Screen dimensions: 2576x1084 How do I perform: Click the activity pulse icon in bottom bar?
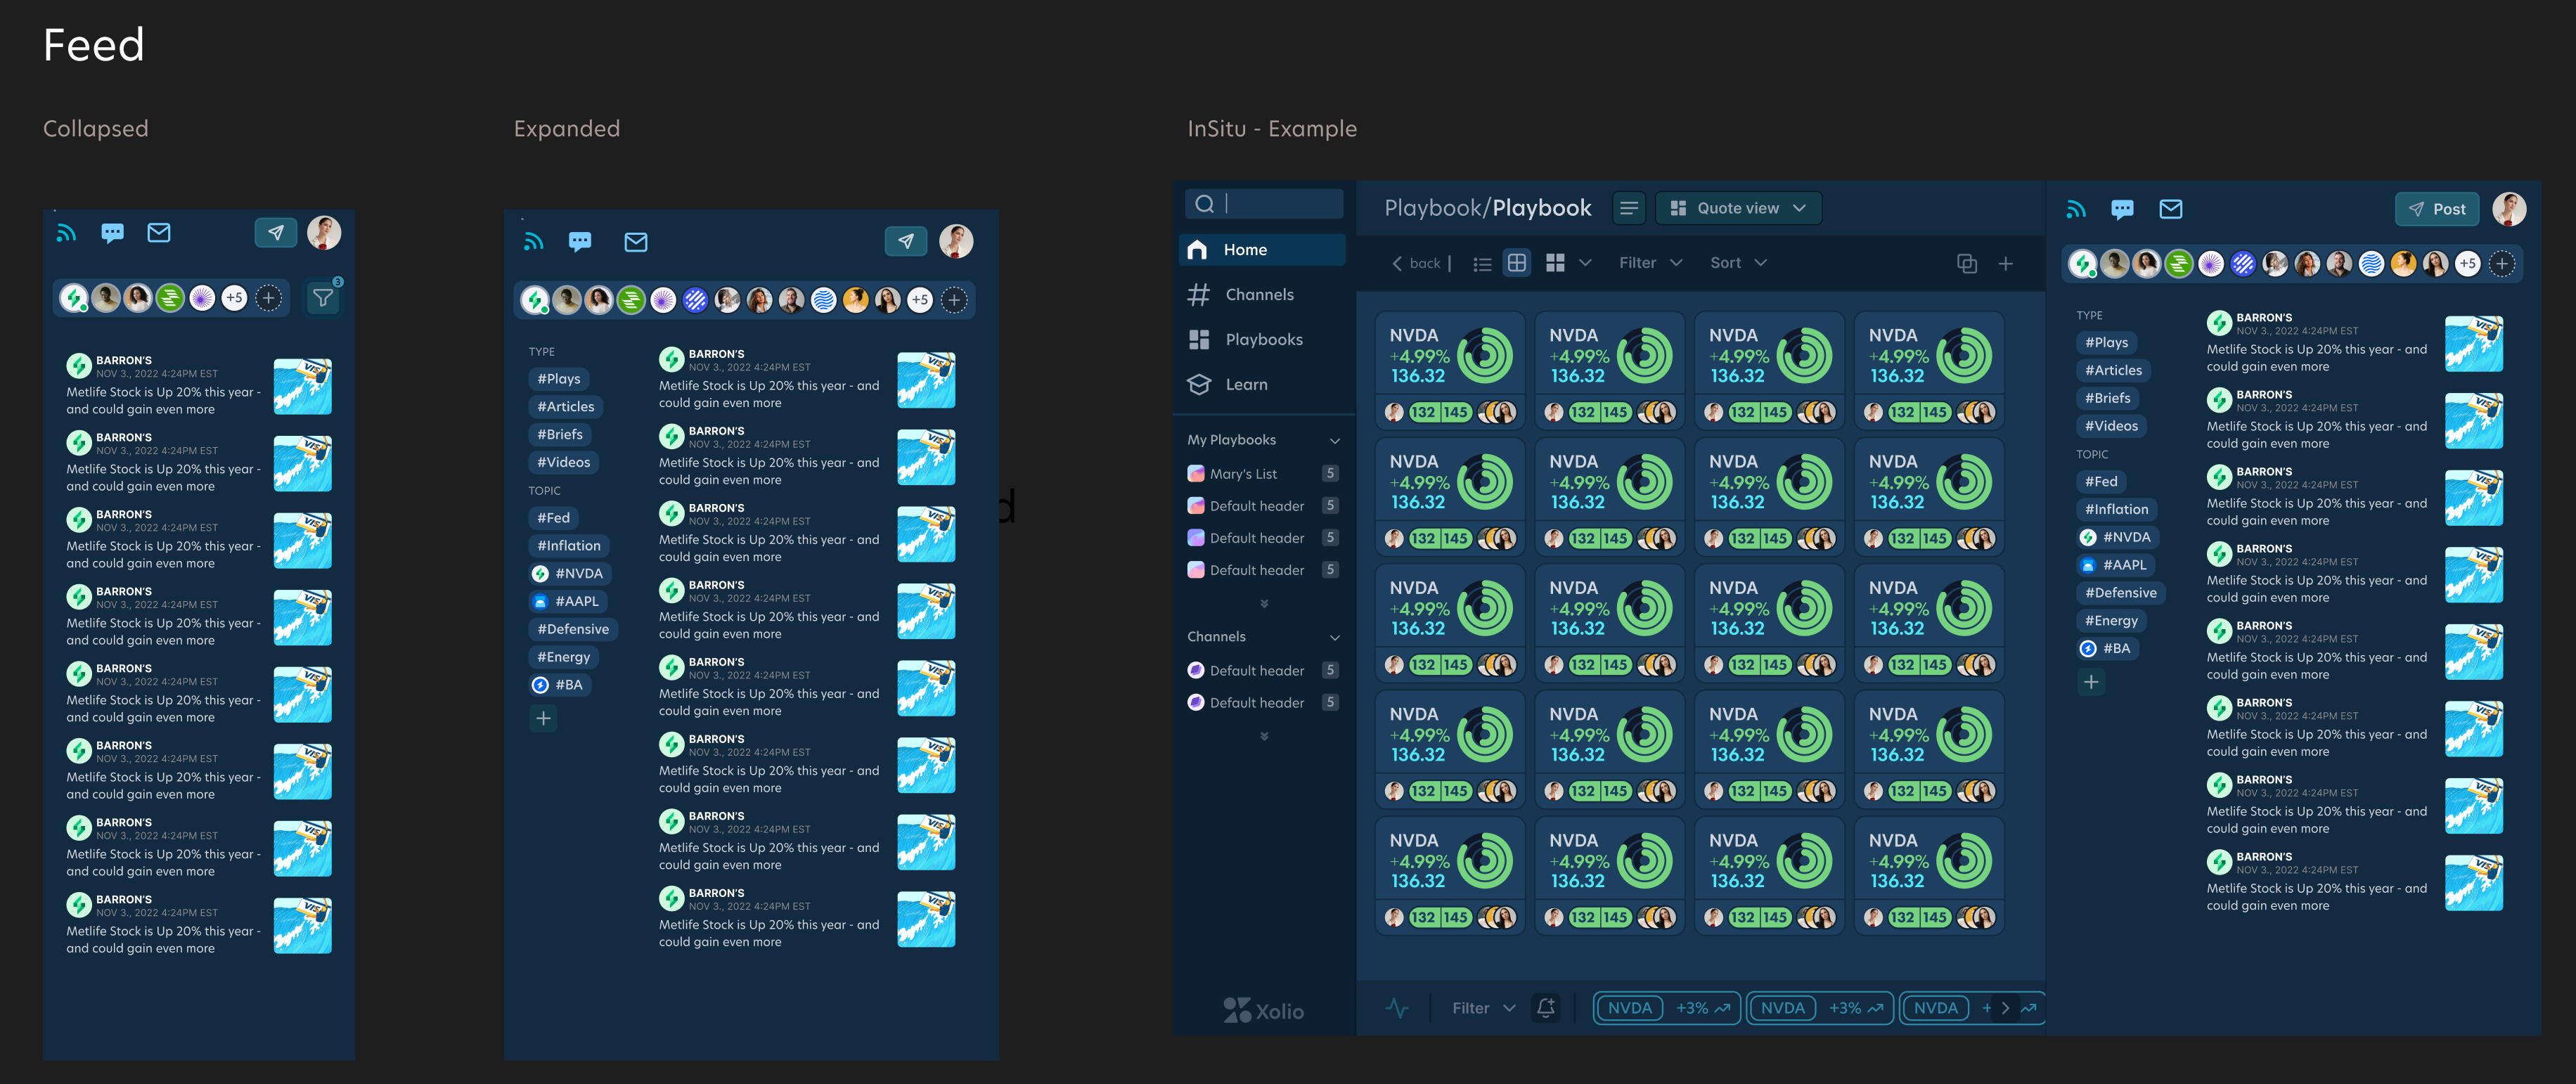[1397, 1008]
